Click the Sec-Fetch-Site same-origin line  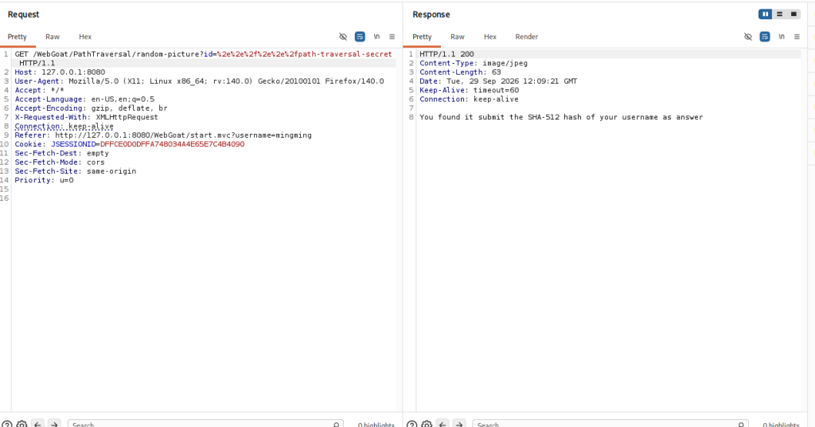(76, 171)
